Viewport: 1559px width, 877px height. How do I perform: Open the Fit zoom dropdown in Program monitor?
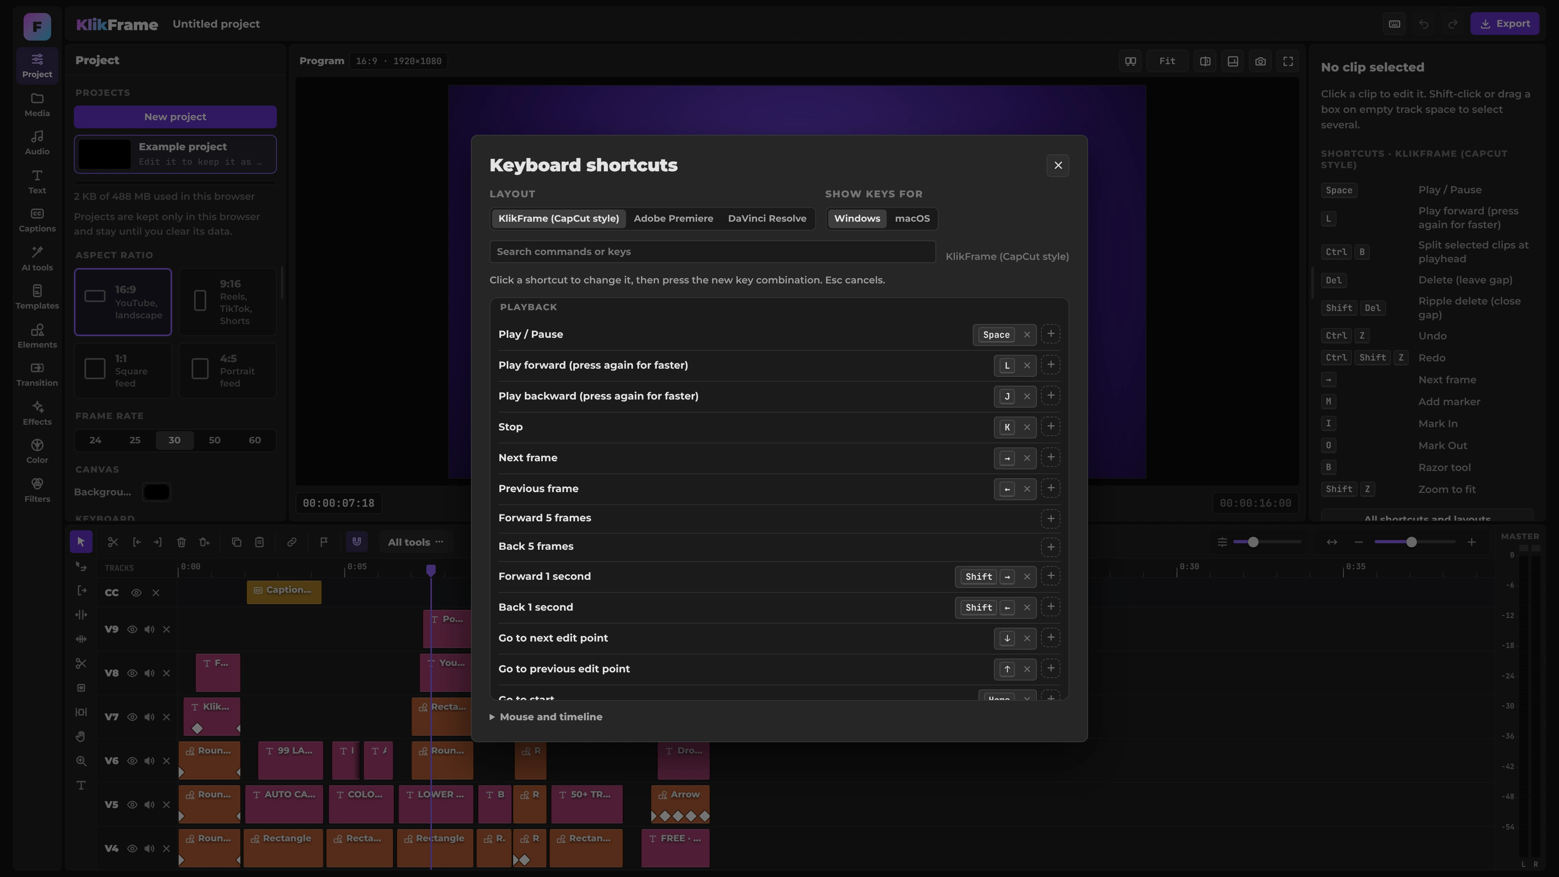1167,61
